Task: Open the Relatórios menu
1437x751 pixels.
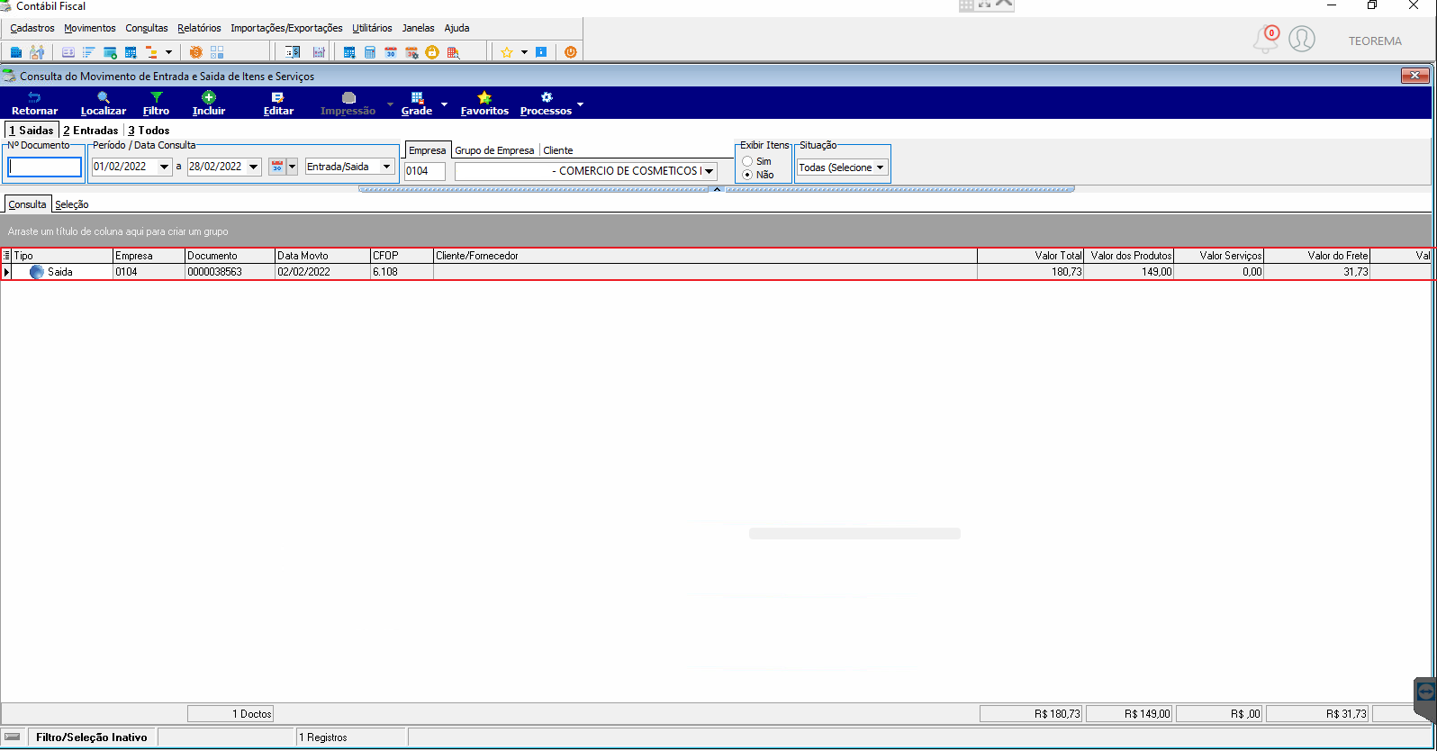Action: click(x=199, y=28)
